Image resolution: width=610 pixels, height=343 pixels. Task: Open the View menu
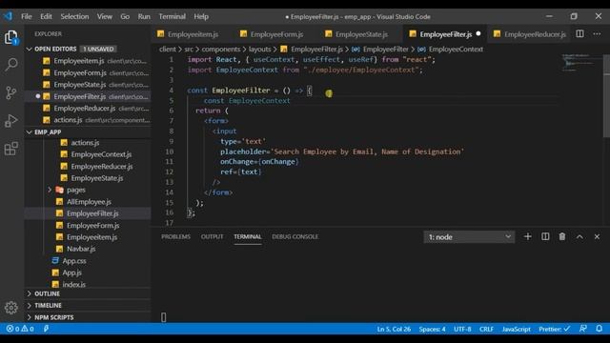coord(104,16)
